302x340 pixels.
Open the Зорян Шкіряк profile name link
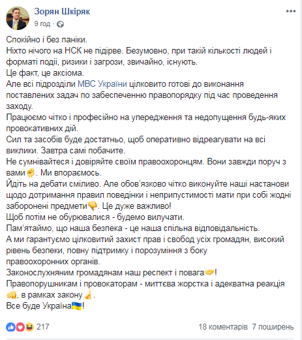pyautogui.click(x=62, y=11)
